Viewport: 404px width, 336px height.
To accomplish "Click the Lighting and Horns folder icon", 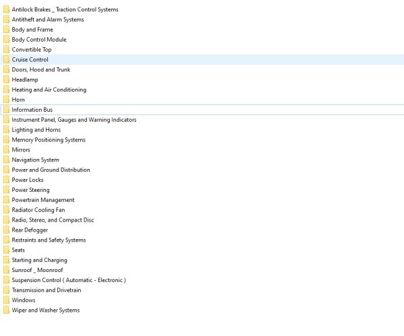I will (7, 130).
